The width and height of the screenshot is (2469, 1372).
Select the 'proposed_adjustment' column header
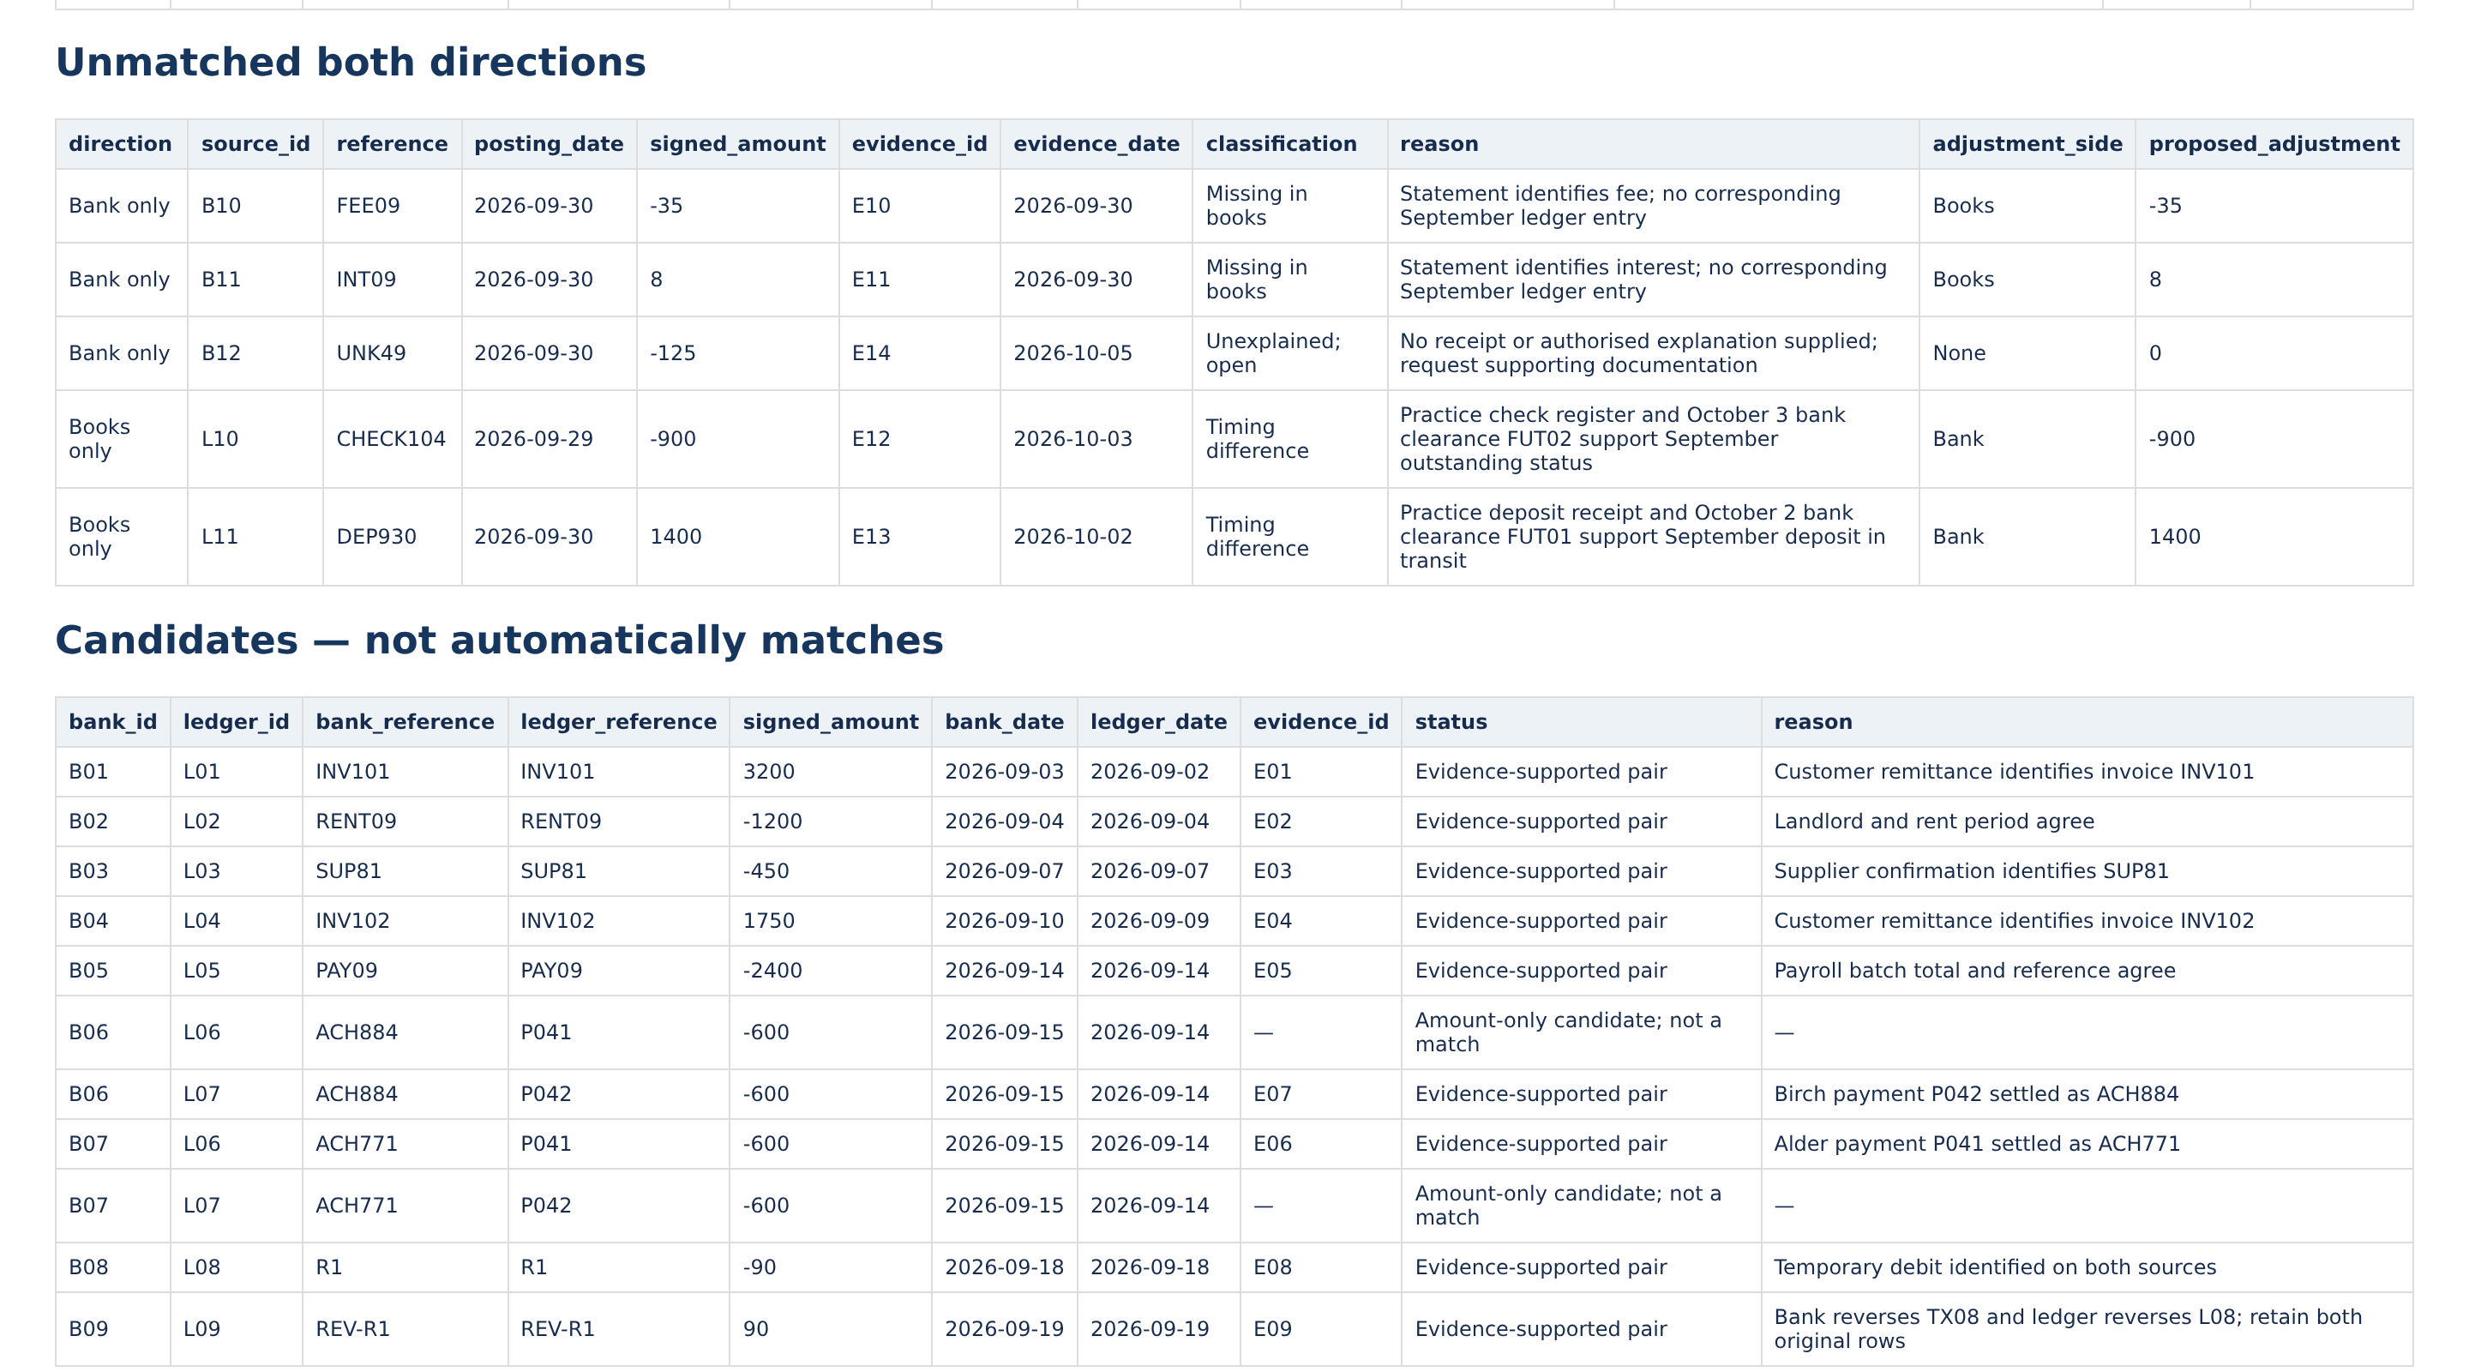click(2274, 145)
